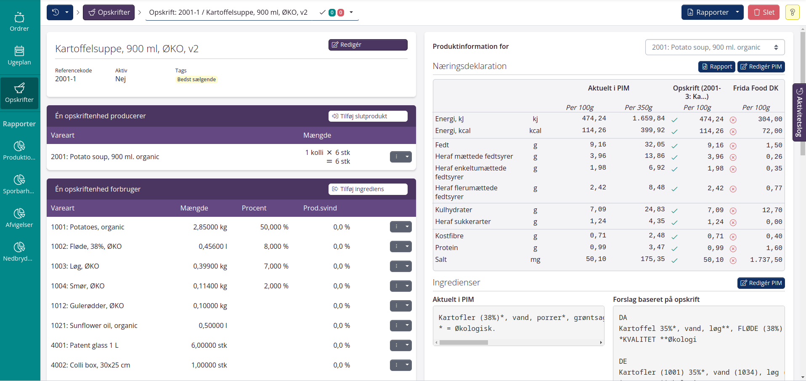Open the Produktion report icon
The height and width of the screenshot is (381, 806).
coord(19,151)
